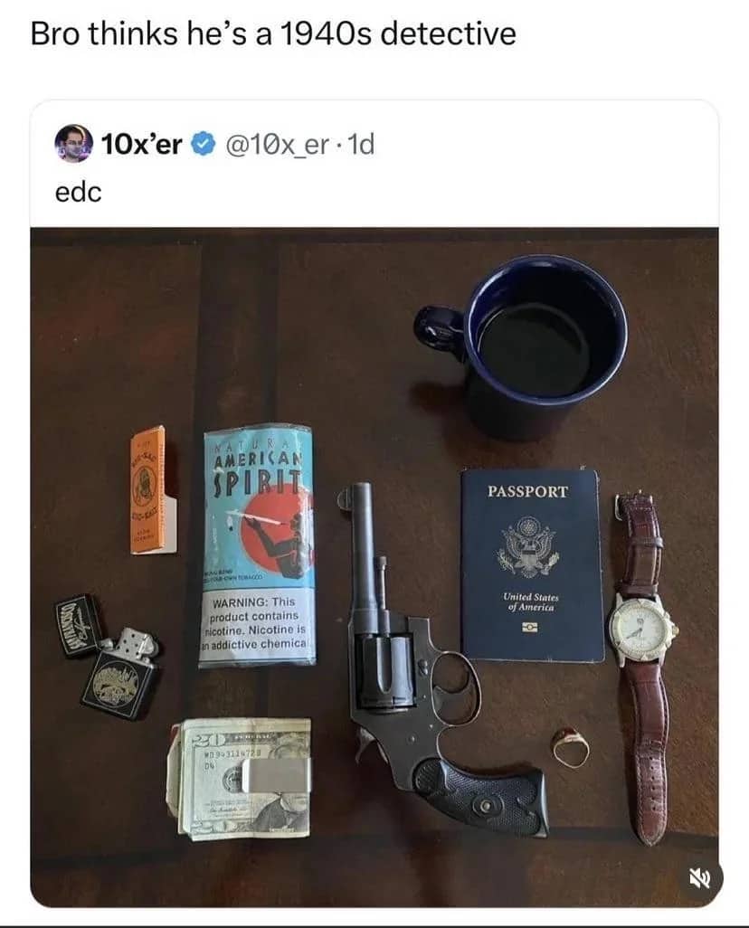This screenshot has width=749, height=928.
Task: Click the orange Zig-Zag rolling papers pack
Action: pyautogui.click(x=153, y=490)
